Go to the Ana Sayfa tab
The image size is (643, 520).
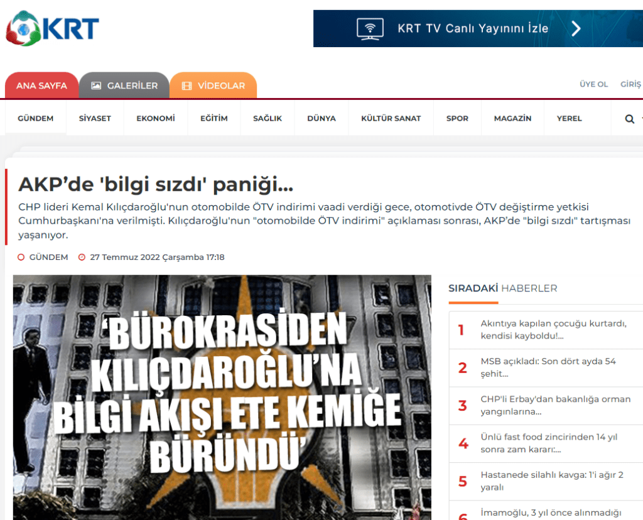tap(41, 85)
